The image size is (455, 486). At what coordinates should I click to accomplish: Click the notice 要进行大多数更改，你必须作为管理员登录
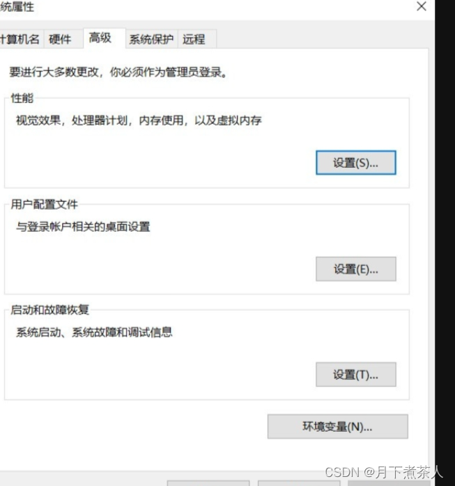(x=118, y=72)
